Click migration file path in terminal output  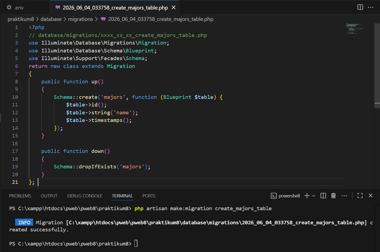click(x=216, y=222)
